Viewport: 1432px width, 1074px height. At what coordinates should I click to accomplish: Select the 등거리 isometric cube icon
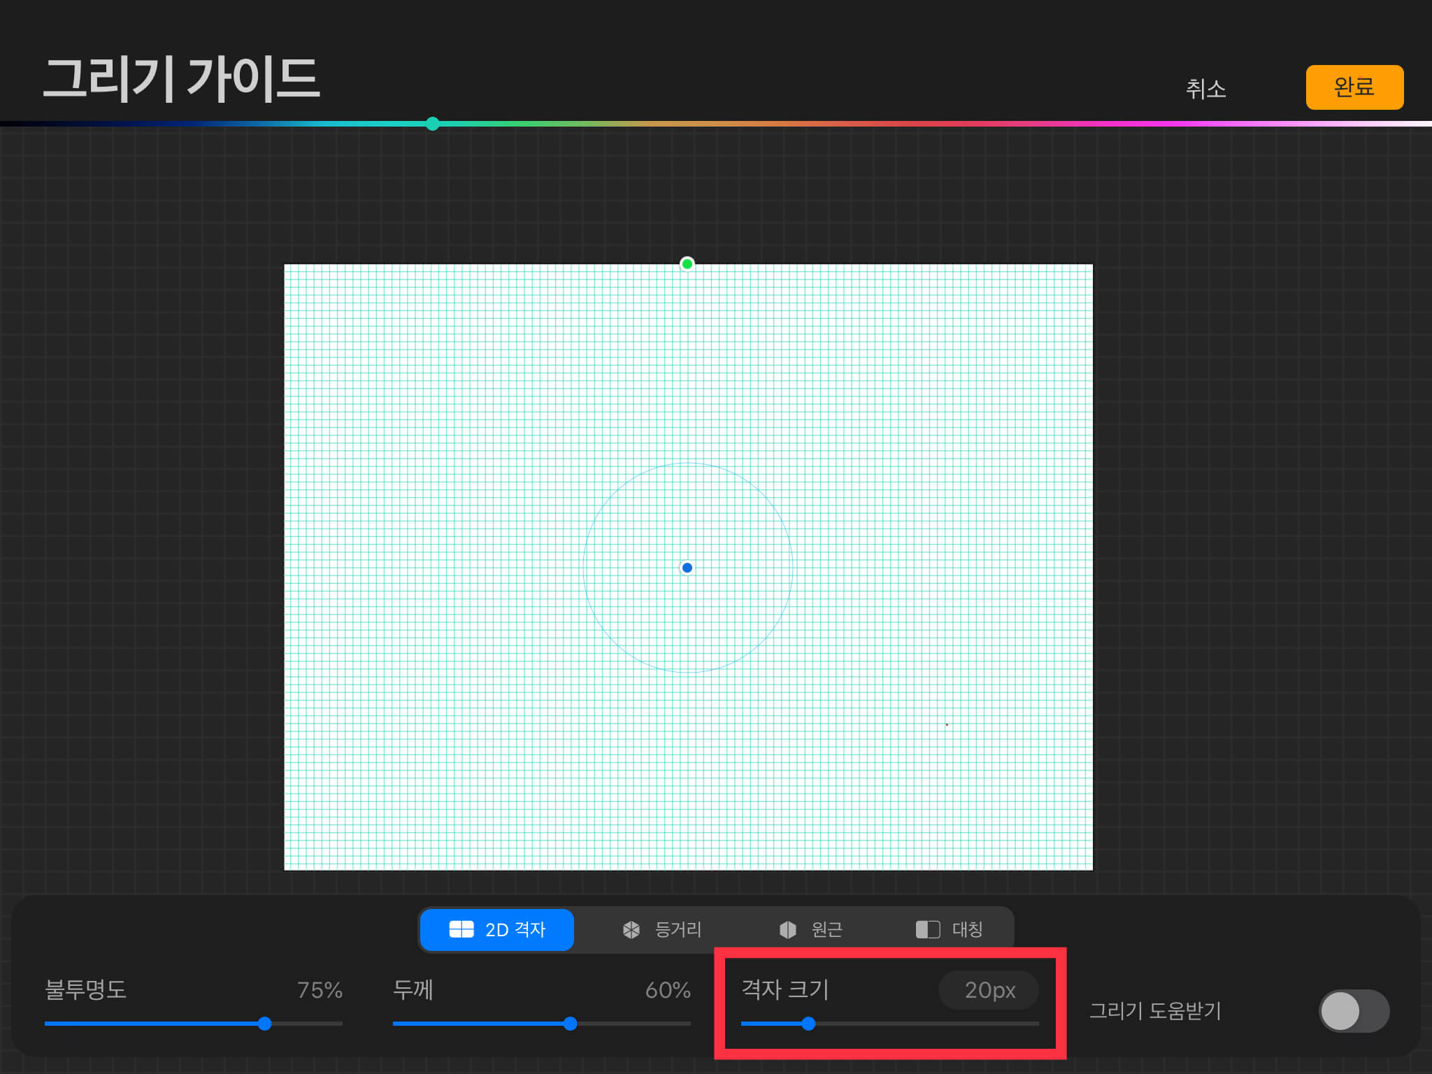631,929
